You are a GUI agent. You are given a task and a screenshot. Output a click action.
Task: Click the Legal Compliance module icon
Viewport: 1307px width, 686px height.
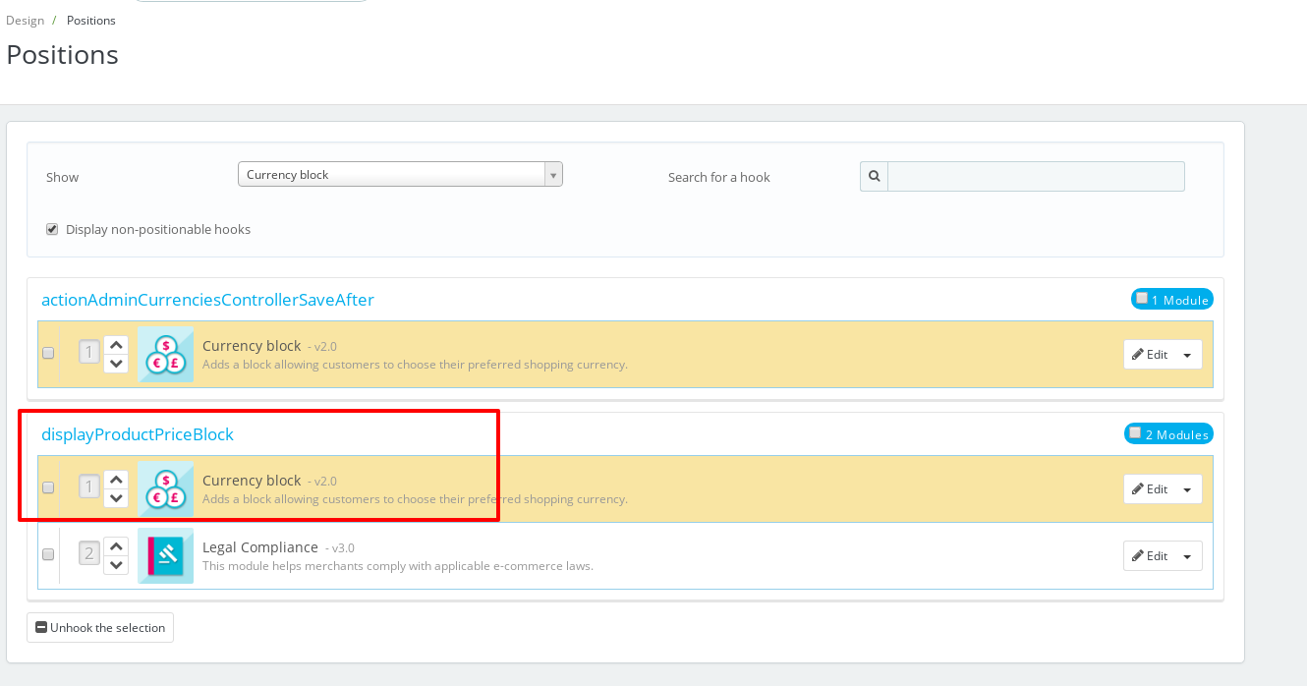click(x=165, y=555)
